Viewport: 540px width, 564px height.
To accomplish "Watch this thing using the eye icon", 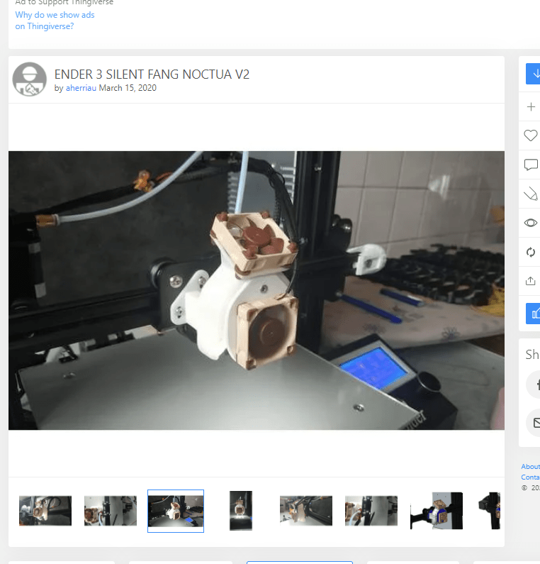I will pyautogui.click(x=530, y=223).
